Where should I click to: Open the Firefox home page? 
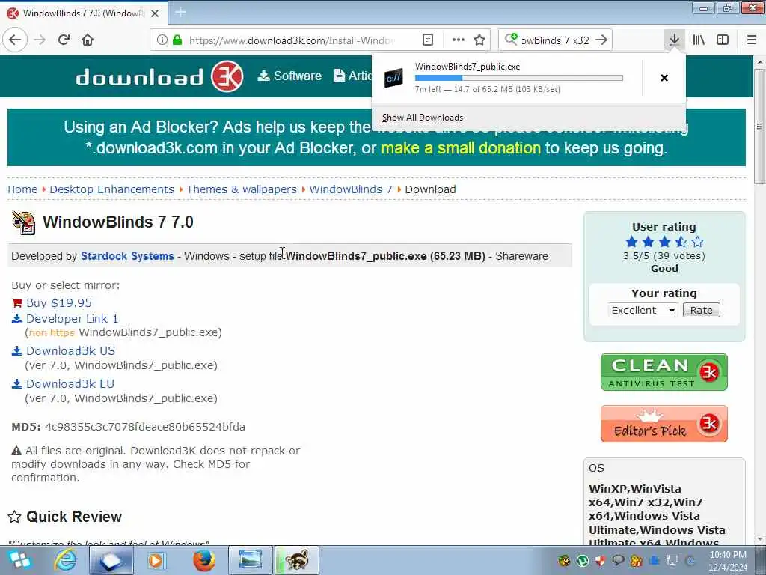coord(88,40)
